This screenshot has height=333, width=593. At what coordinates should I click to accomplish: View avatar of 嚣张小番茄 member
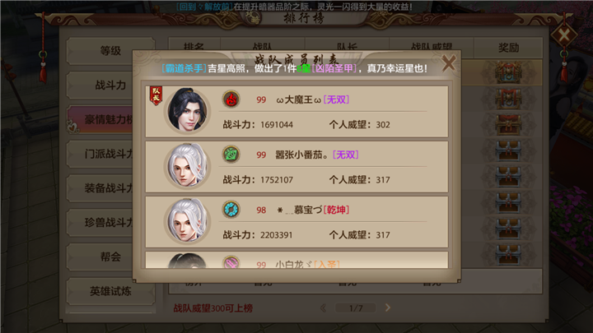click(187, 165)
